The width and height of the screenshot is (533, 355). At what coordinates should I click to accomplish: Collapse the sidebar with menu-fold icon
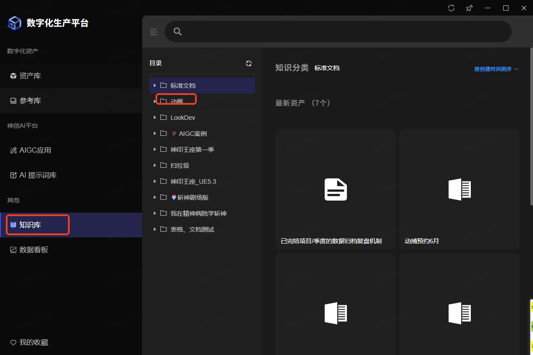[x=154, y=32]
